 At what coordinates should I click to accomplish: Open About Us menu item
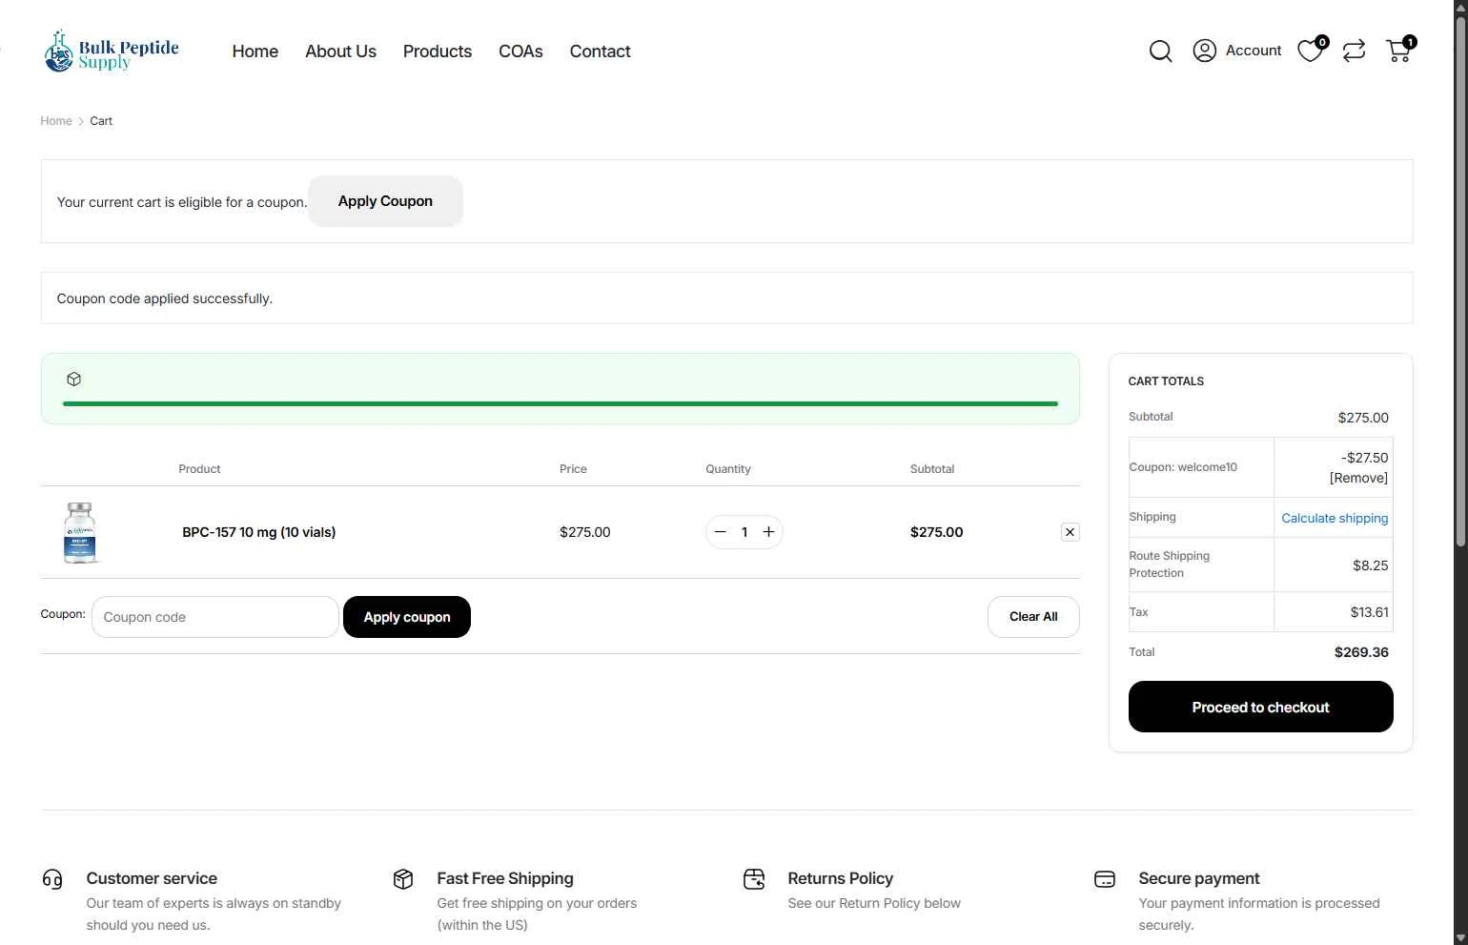pyautogui.click(x=340, y=51)
